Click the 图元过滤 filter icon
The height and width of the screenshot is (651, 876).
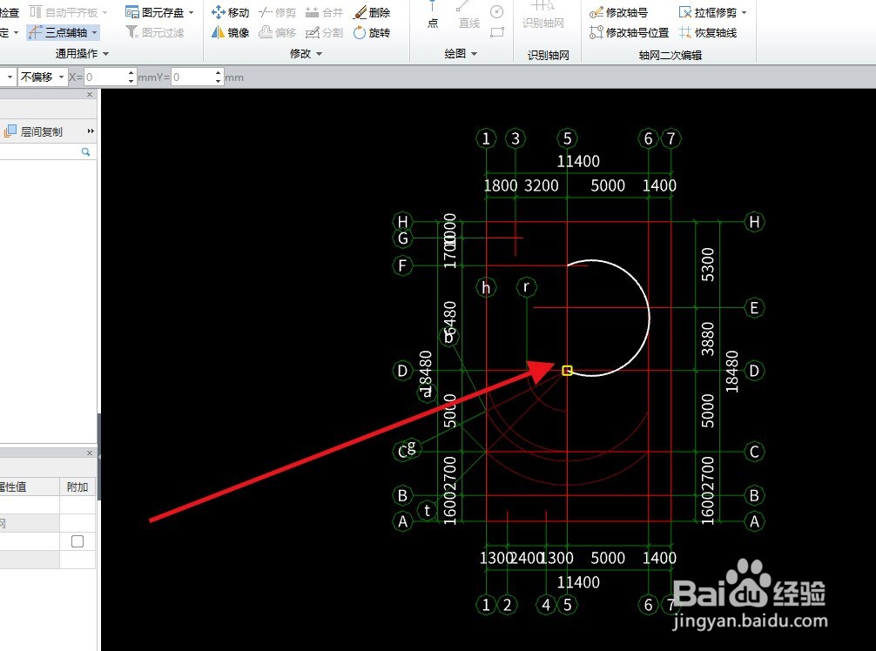[131, 32]
